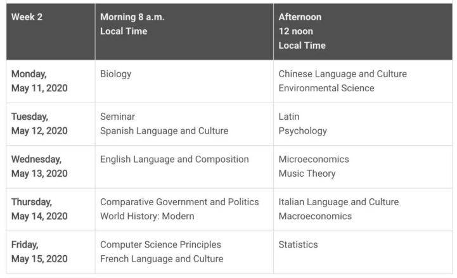The image size is (457, 278).
Task: Select Tuesday, May 12, 2020 row label
Action: coord(39,123)
